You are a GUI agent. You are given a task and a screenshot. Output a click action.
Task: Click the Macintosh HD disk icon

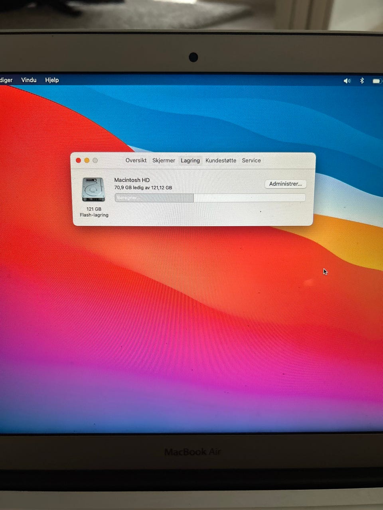[x=93, y=190]
